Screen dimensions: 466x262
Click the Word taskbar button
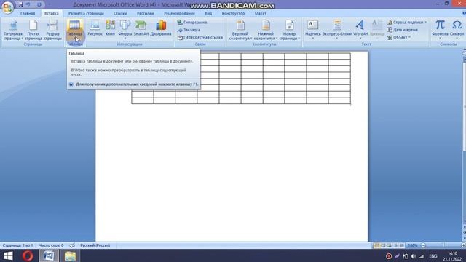(x=49, y=255)
